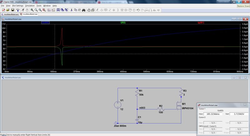
Task: Tile windows horizontally from toolbar
Action: (x=58, y=10)
